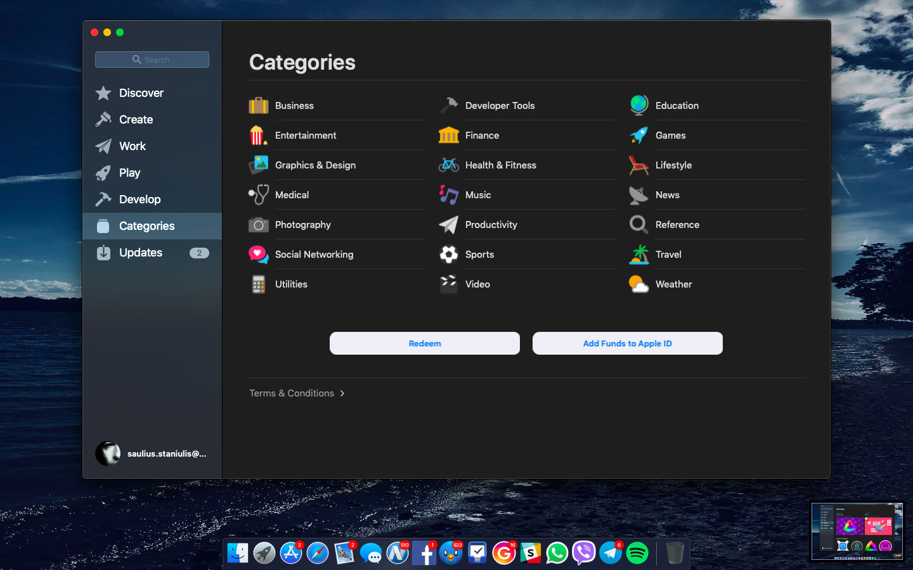The image size is (913, 570).
Task: Open the Developer Tools category link
Action: [500, 106]
